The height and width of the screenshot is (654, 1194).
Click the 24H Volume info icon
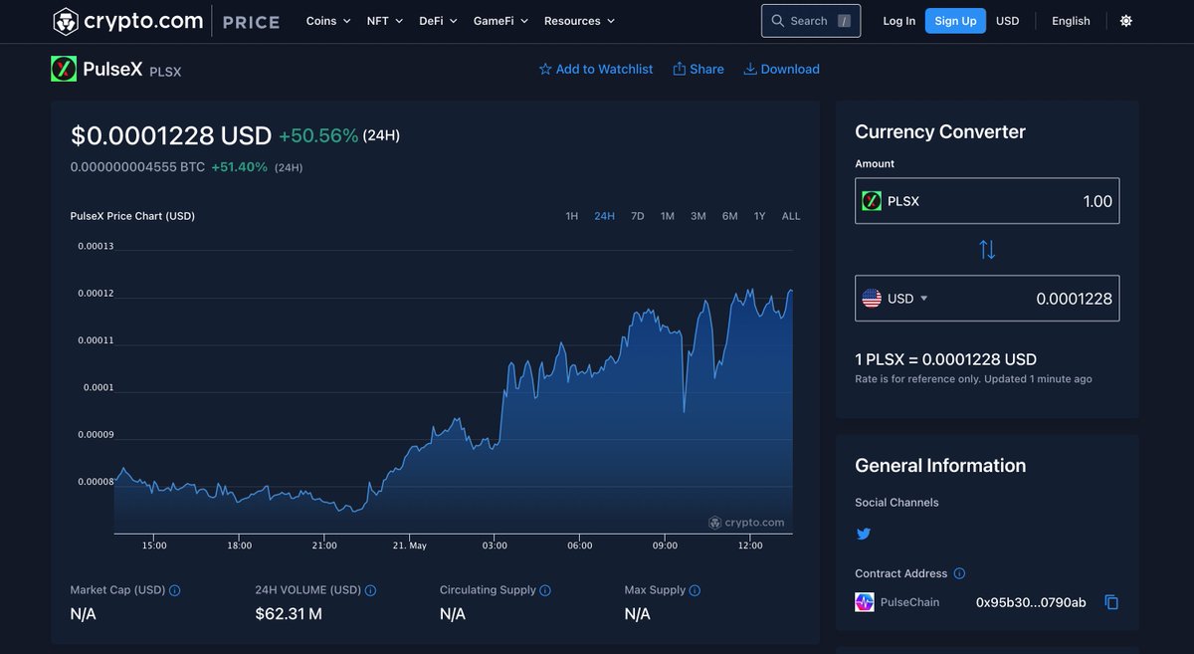[371, 590]
